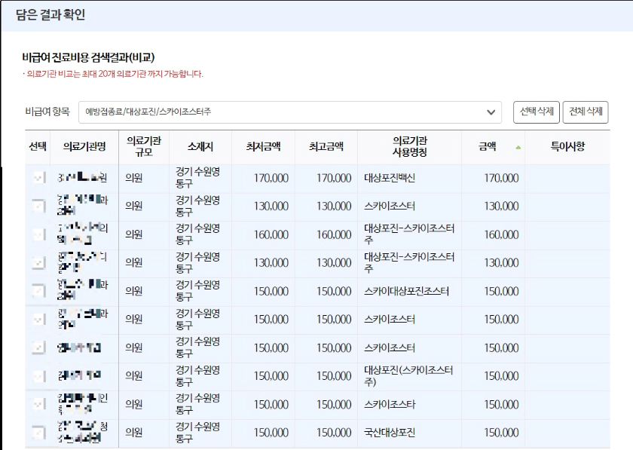Tick the checkbox for the 130,000 스카이조스터 row

(x=38, y=206)
